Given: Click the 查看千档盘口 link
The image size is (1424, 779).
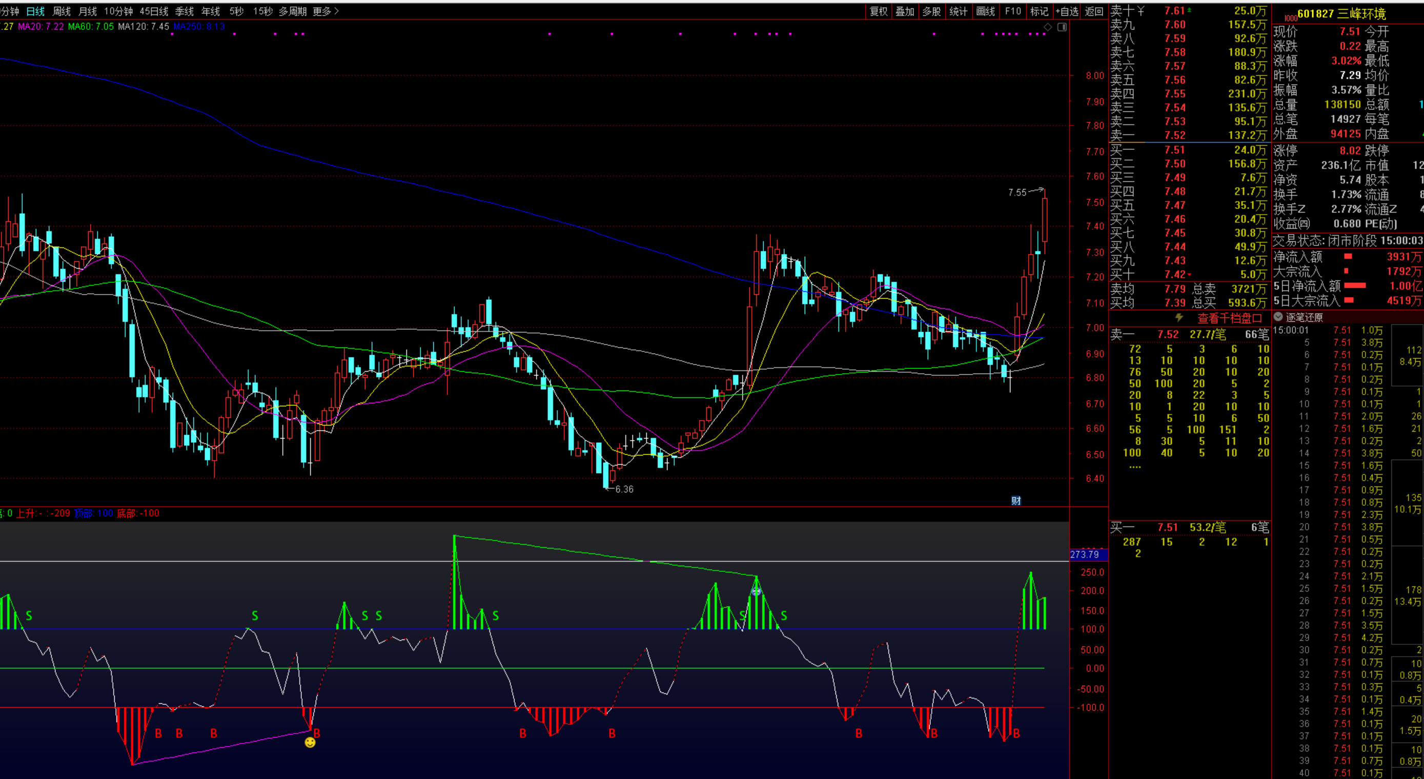Looking at the screenshot, I should [1230, 318].
